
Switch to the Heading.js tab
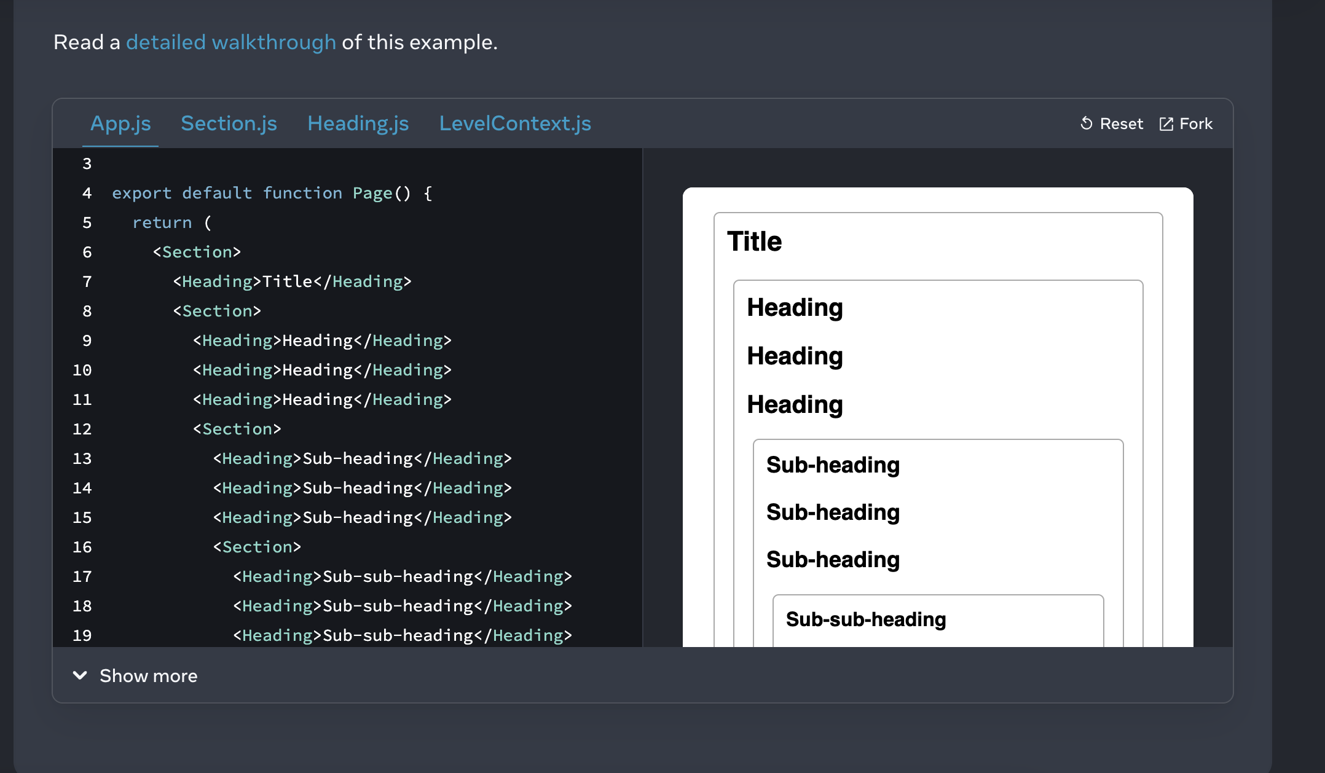tap(358, 124)
